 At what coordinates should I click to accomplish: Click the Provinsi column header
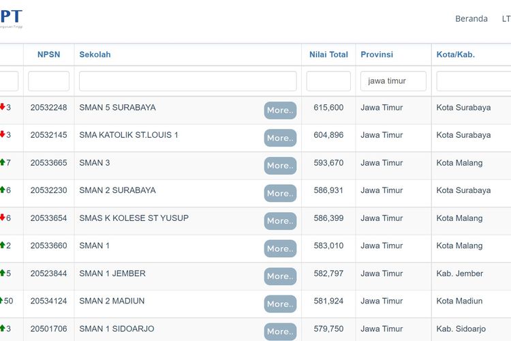pos(376,55)
